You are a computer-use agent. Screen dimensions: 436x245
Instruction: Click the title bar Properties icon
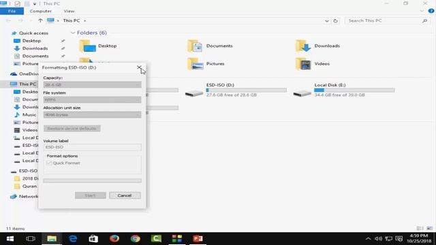[x=18, y=3]
